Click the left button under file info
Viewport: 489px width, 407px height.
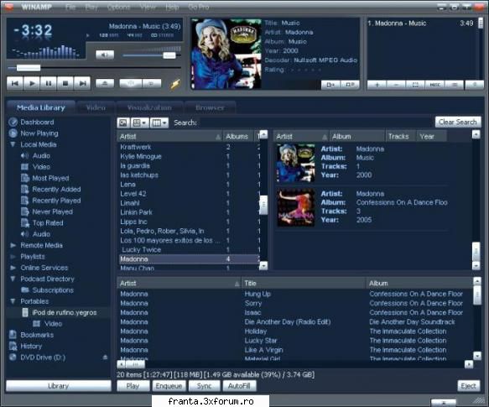[x=330, y=85]
